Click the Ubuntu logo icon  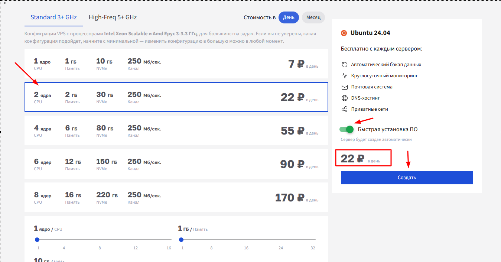pyautogui.click(x=344, y=33)
